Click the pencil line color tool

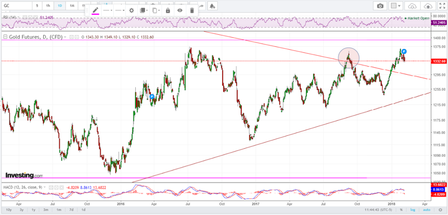tap(96, 10)
